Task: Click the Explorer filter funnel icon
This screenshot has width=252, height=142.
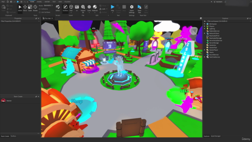Action: click(205, 21)
